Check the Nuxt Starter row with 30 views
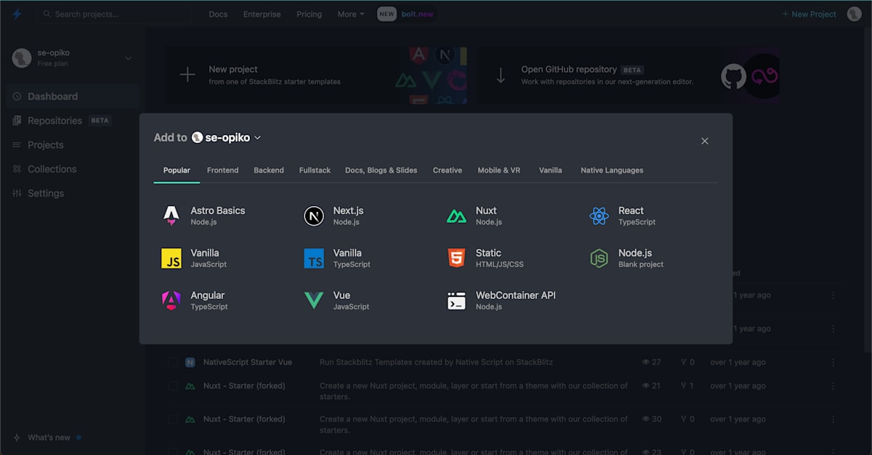 [x=173, y=419]
